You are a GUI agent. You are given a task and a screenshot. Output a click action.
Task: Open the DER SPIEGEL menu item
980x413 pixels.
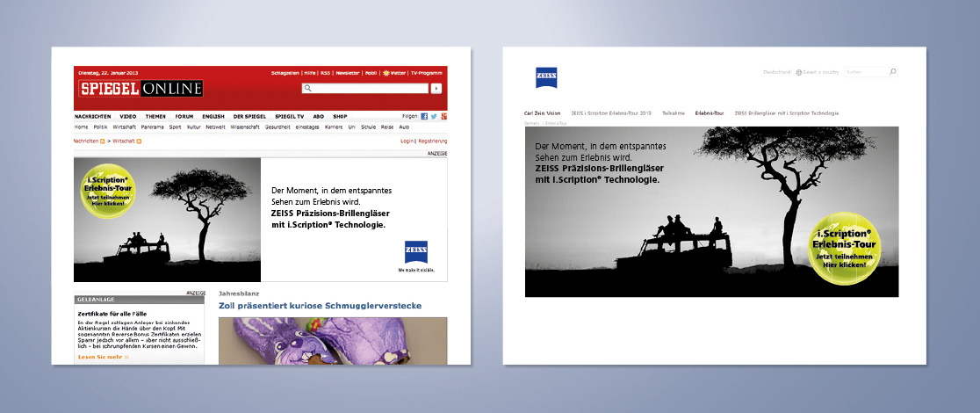click(249, 116)
